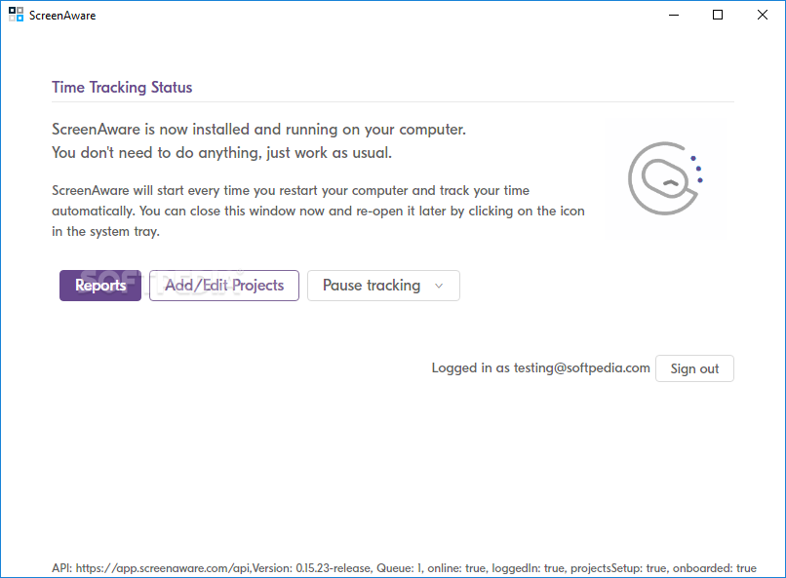Click the Time Tracking Status heading
Viewport: 786px width, 578px height.
(x=122, y=87)
